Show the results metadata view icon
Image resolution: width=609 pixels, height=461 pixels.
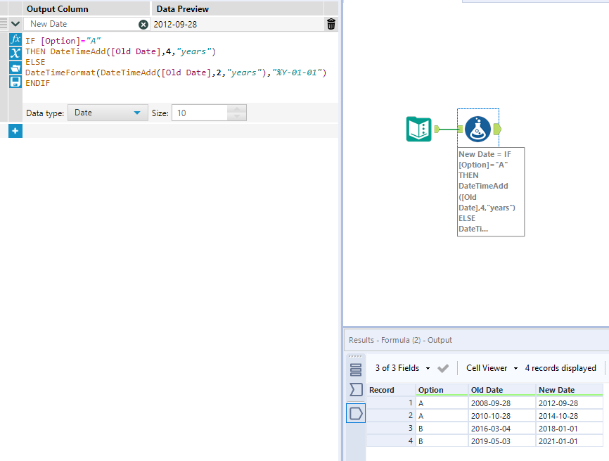coord(356,370)
